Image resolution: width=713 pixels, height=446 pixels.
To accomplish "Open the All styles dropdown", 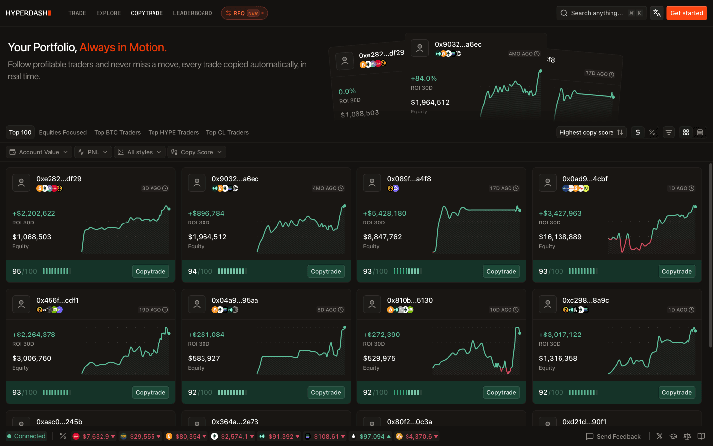I will [140, 152].
